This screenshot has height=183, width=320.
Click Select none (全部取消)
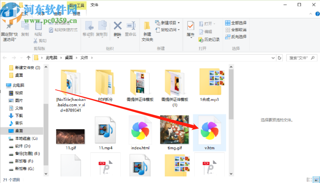point(236,30)
